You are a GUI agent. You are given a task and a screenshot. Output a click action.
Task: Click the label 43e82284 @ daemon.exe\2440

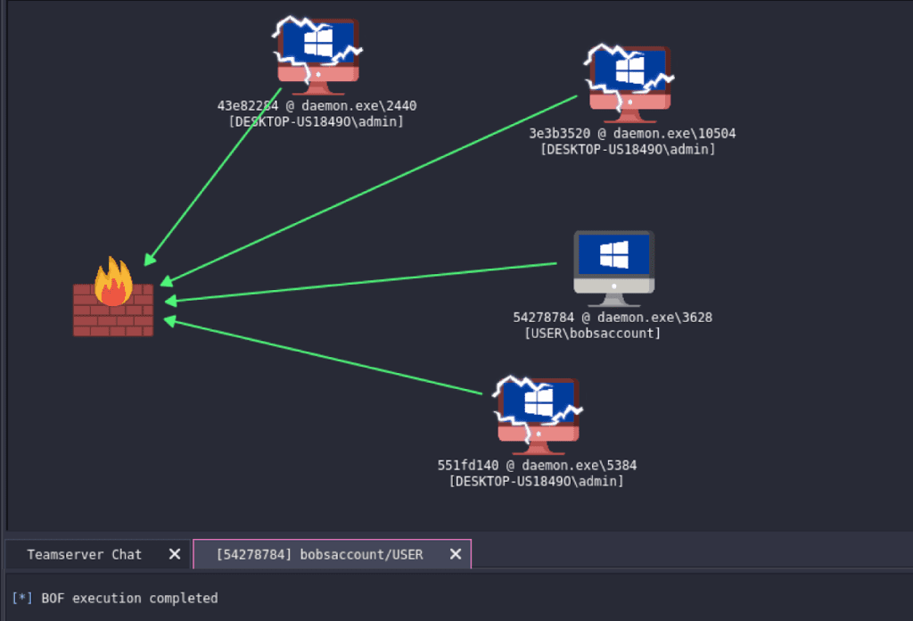[x=317, y=106]
